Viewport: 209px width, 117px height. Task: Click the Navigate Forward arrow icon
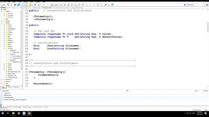tap(47, 5)
